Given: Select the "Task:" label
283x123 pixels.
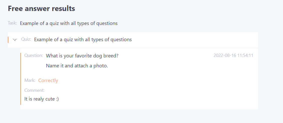Looking at the screenshot, I should click(12, 23).
